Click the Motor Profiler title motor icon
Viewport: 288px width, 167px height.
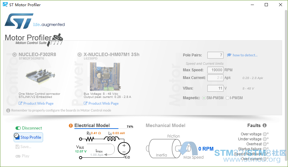55,39
